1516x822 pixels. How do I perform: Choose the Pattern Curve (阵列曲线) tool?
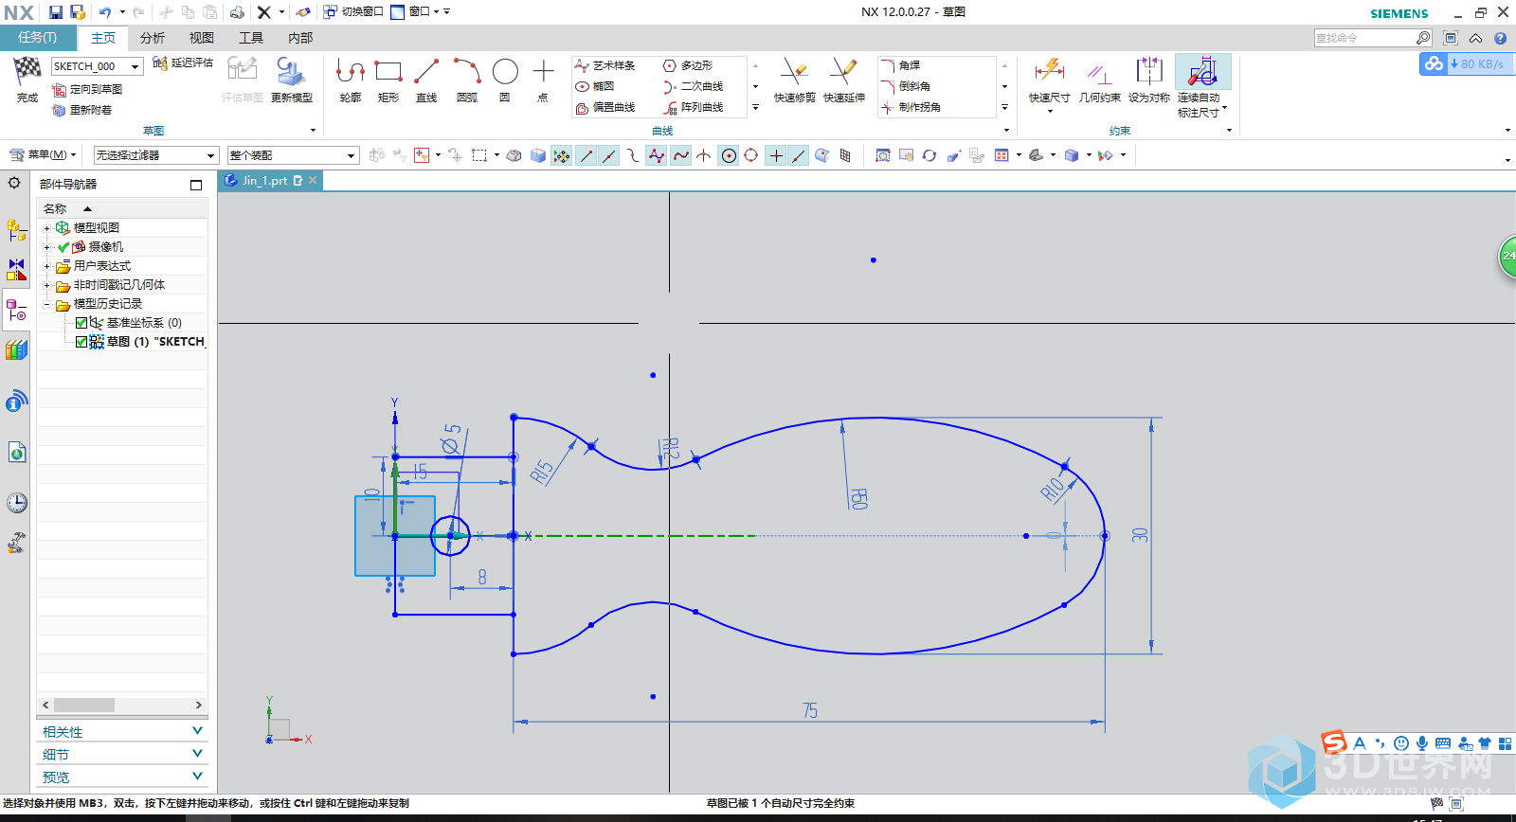694,107
